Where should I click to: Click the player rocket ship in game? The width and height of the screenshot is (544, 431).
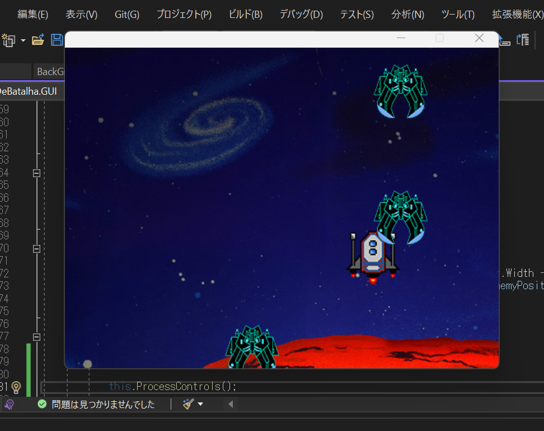tap(373, 257)
